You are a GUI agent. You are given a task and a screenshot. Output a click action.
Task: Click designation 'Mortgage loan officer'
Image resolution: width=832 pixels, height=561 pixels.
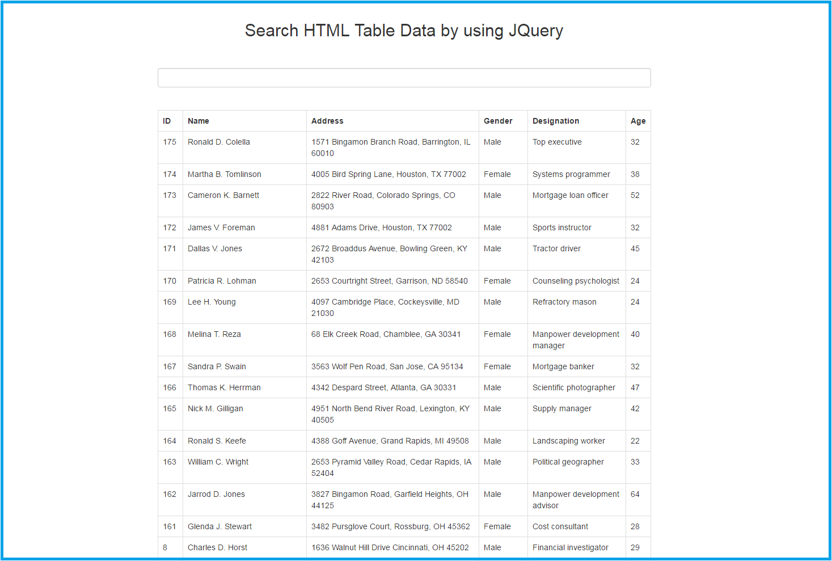pyautogui.click(x=571, y=195)
